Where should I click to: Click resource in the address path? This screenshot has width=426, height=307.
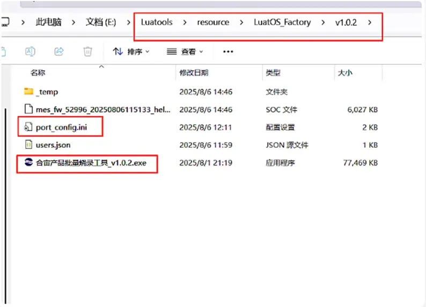(214, 23)
